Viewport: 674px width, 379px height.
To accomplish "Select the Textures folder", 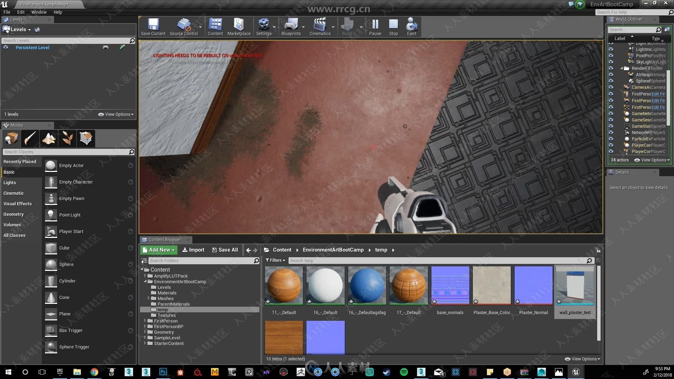I will point(166,315).
